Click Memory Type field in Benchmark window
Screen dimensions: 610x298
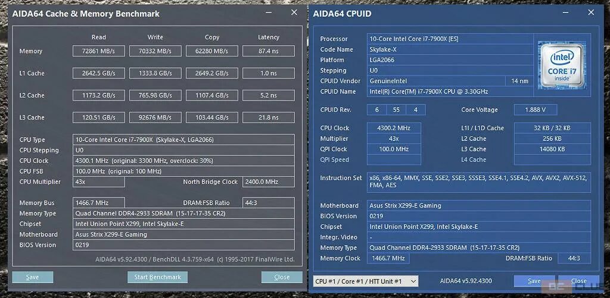tap(183, 214)
